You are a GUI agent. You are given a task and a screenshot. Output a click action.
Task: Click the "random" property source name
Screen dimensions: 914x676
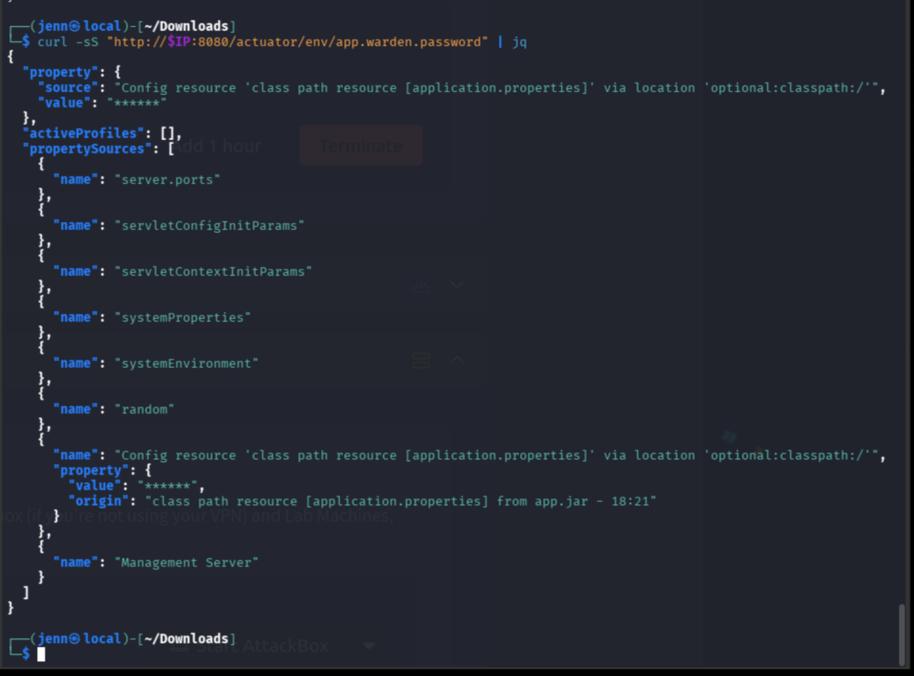(x=144, y=409)
